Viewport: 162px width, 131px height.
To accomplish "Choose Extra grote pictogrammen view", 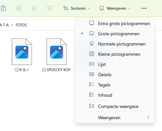I will [x=124, y=24].
